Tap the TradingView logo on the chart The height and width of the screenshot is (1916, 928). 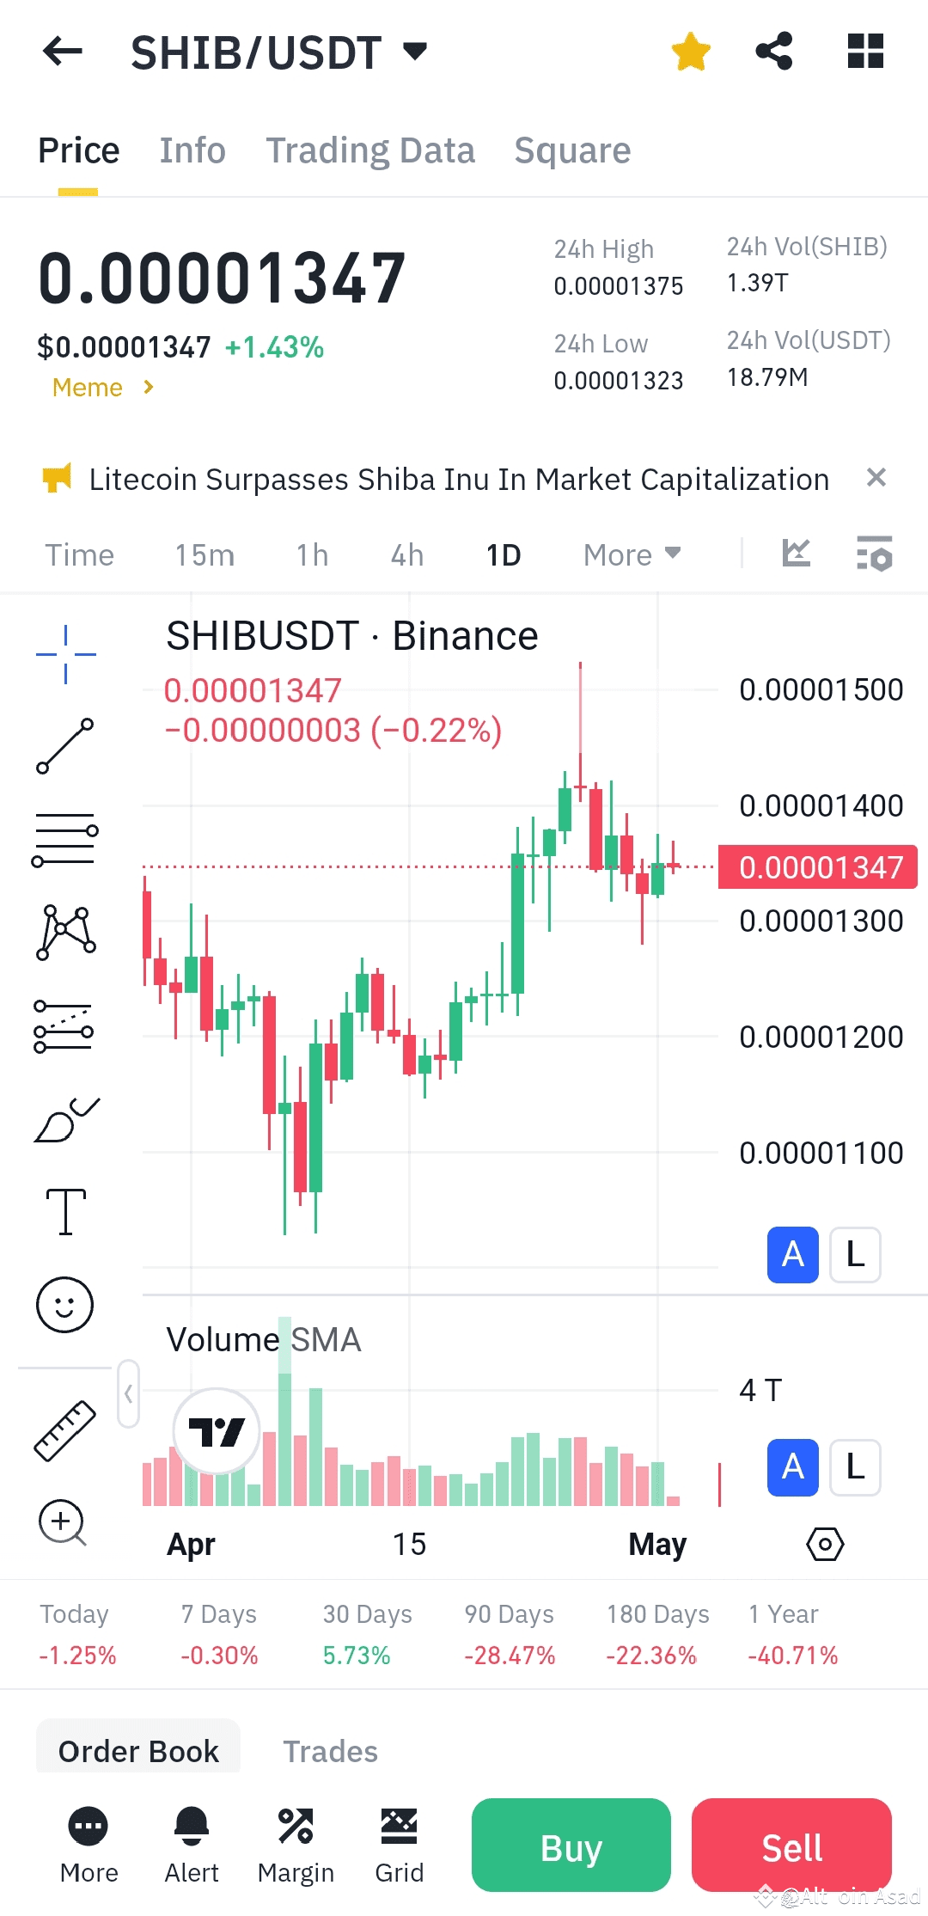click(x=217, y=1431)
